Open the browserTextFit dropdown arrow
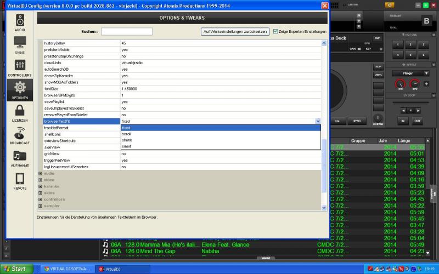The width and height of the screenshot is (439, 274). tap(318, 121)
